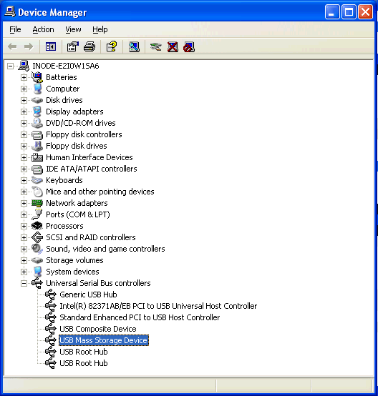Collapse the INODE-E2I0W1SA6 root node
Image resolution: width=378 pixels, height=396 pixels.
10,66
